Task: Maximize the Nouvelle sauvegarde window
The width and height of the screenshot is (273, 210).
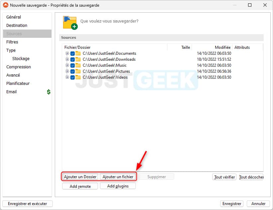Action: (250, 5)
